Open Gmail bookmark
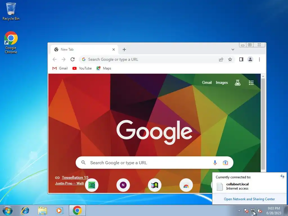The image size is (288, 216). [x=60, y=68]
